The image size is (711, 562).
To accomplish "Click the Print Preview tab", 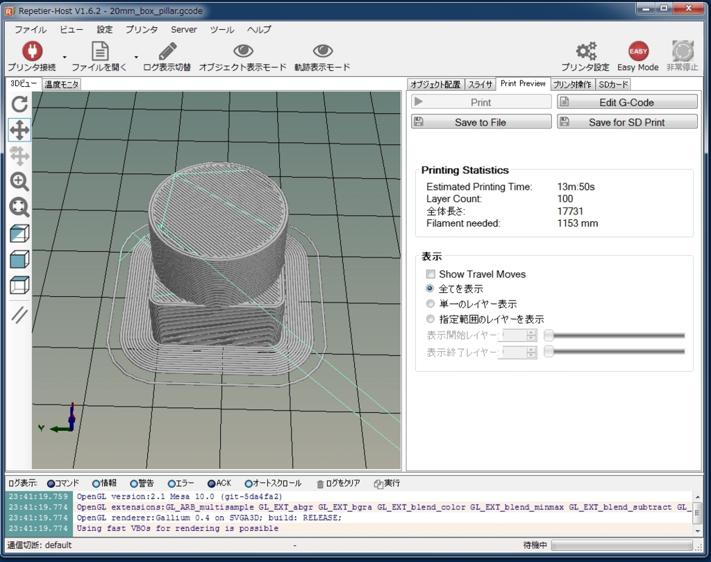I will tap(523, 83).
